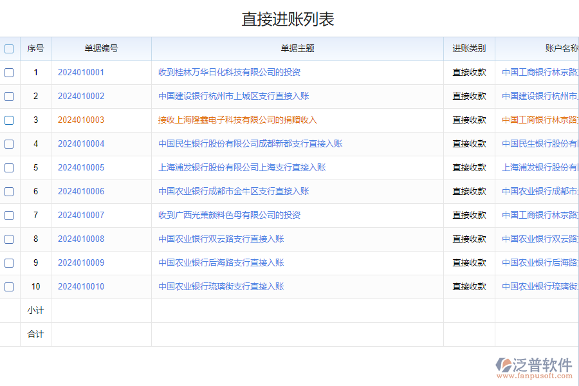Sort by 单据编号 column header
The height and width of the screenshot is (386, 579).
coord(101,49)
